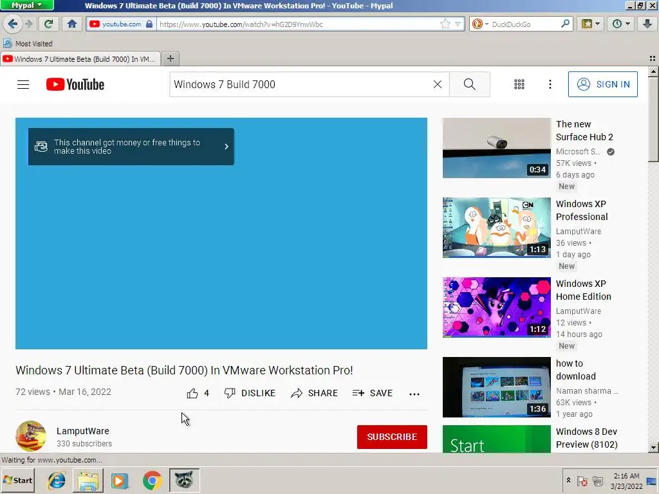Go to YouTube home via logo
The image size is (659, 494).
click(75, 84)
